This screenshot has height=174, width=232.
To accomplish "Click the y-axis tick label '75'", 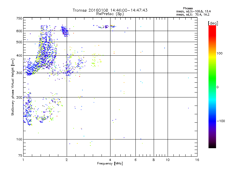I will tap(20, 155).
